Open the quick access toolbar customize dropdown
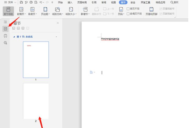The width and height of the screenshot is (193, 128). (x=52, y=2)
